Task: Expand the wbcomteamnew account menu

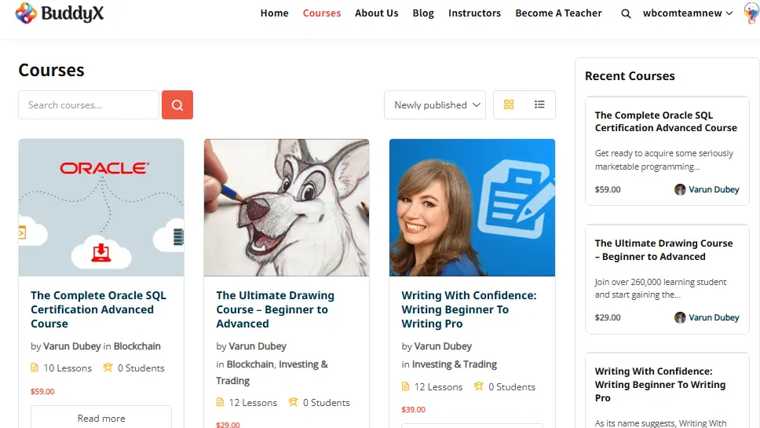Action: [x=687, y=13]
